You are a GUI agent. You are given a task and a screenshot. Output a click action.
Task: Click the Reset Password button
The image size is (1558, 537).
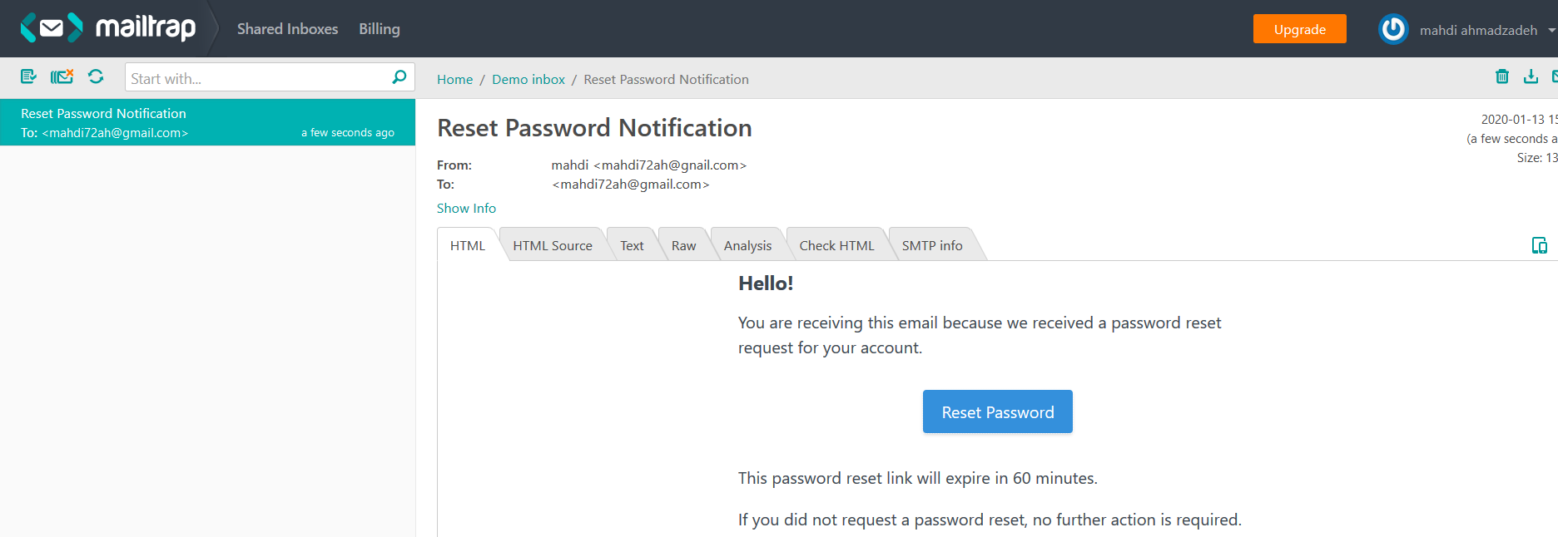pos(998,411)
